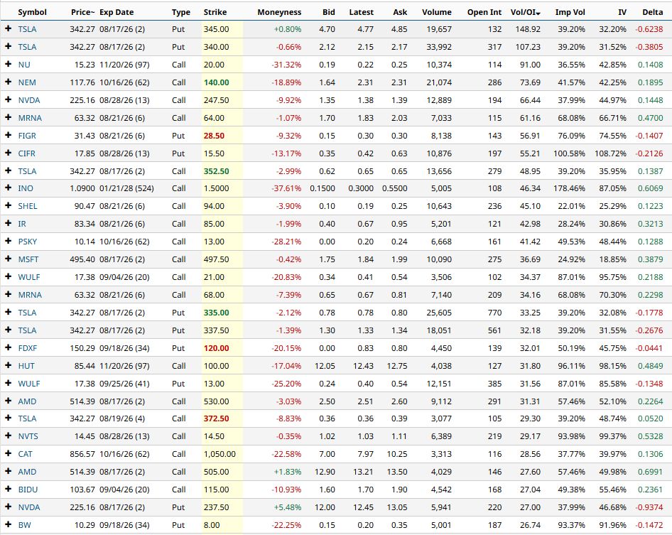Expand the INO 1.5000 call row

pyautogui.click(x=8, y=188)
